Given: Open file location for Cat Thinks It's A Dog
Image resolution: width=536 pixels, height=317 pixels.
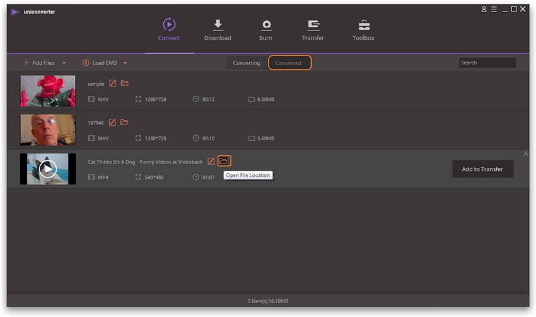Looking at the screenshot, I should pos(224,161).
